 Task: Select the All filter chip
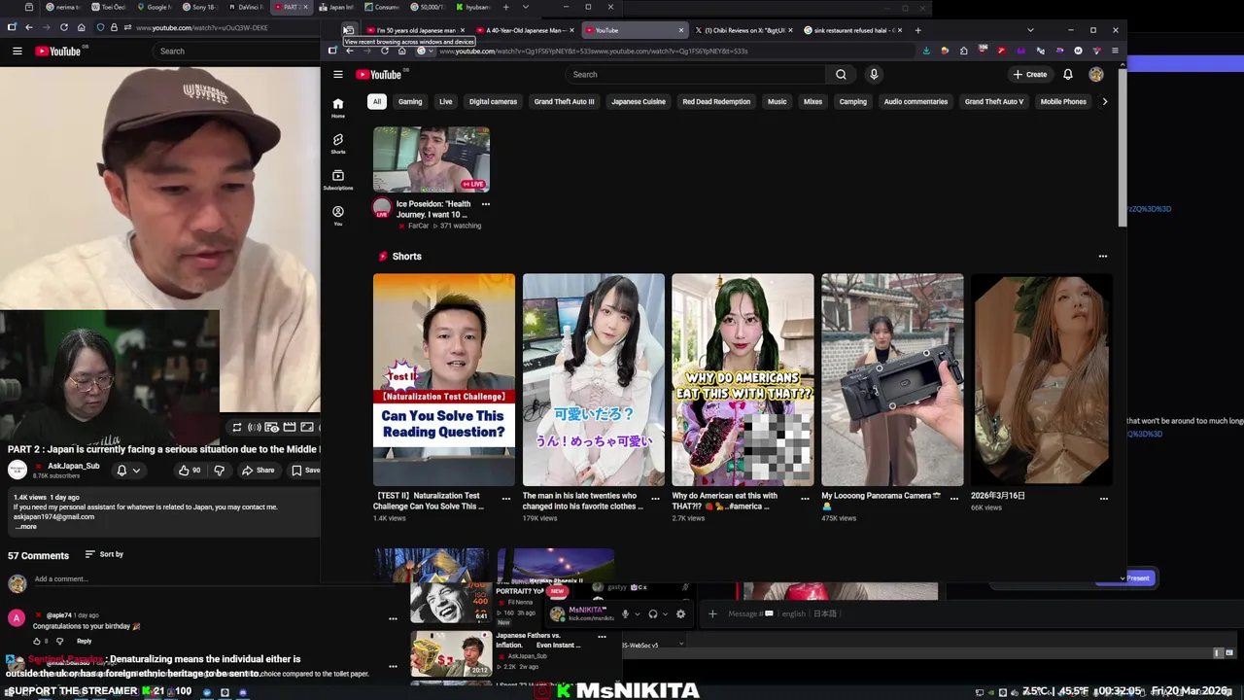(377, 101)
